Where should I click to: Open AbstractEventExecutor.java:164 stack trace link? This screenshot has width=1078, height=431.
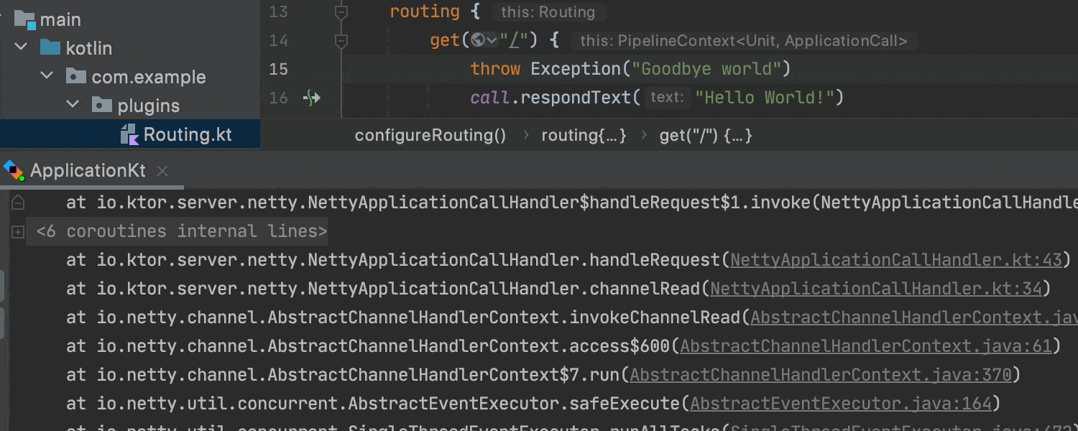pos(841,403)
